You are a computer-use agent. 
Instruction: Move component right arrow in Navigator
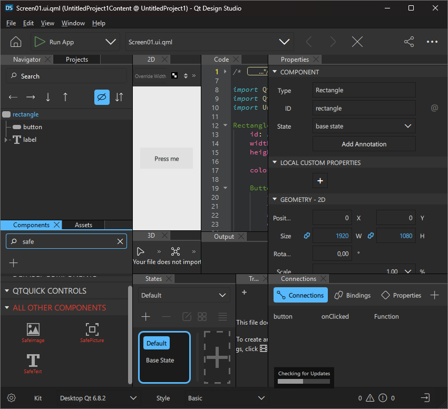coord(31,97)
